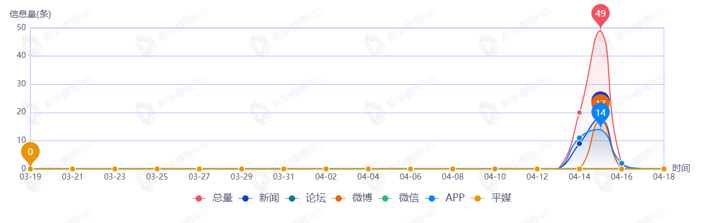This screenshot has width=703, height=223.
Task: Click the orange data point above 04-08
Action: (x=452, y=169)
